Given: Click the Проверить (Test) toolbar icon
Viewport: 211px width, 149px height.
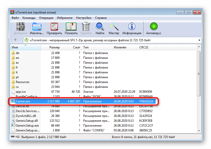Looking at the screenshot, I should pyautogui.click(x=54, y=26).
